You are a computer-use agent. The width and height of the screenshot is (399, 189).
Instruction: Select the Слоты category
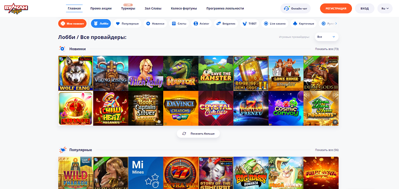click(x=179, y=24)
